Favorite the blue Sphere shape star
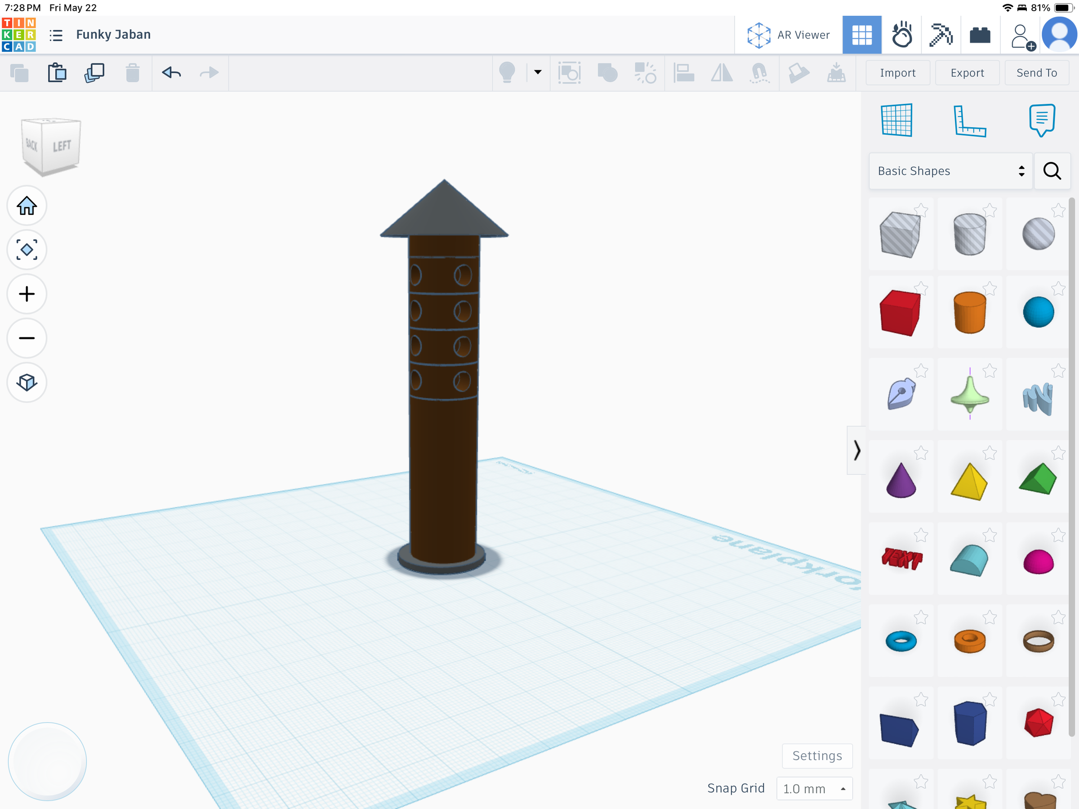 (x=1058, y=288)
